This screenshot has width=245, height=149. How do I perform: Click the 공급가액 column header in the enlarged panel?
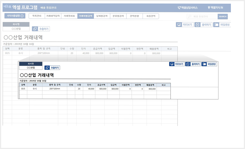[x=101, y=85]
